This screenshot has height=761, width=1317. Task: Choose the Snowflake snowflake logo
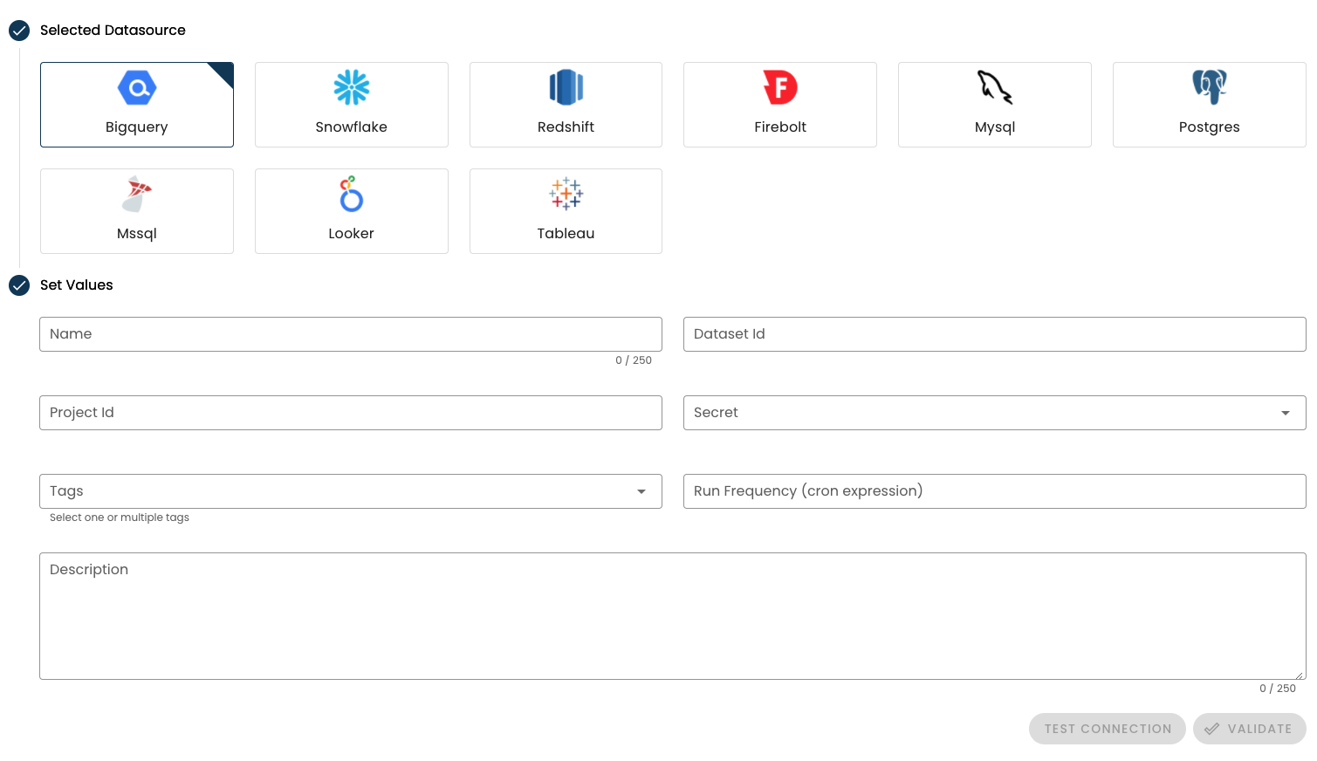352,87
